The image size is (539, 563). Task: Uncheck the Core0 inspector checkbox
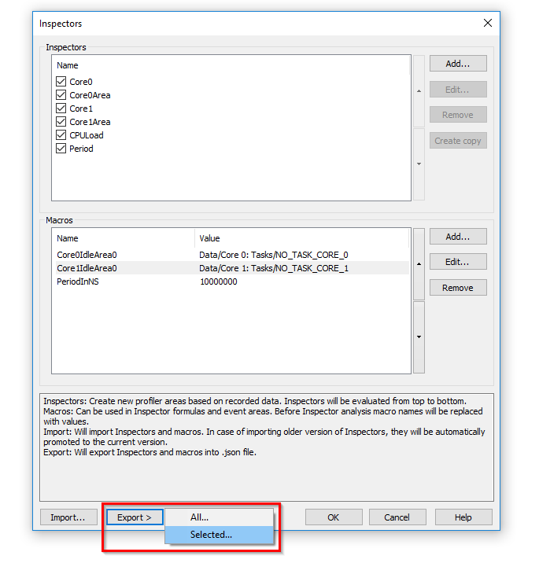[x=61, y=82]
